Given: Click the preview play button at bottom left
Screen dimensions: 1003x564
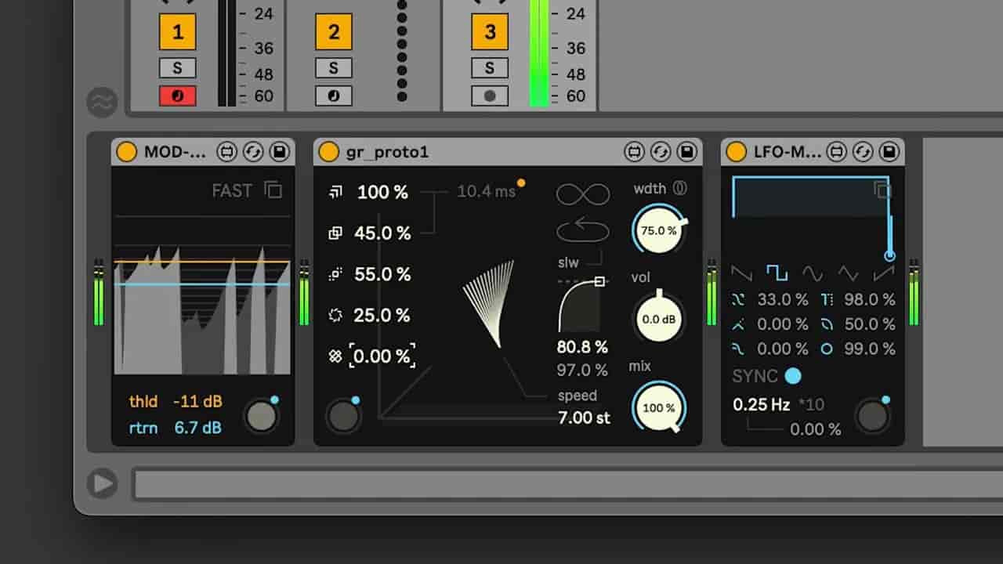Looking at the screenshot, I should [103, 483].
